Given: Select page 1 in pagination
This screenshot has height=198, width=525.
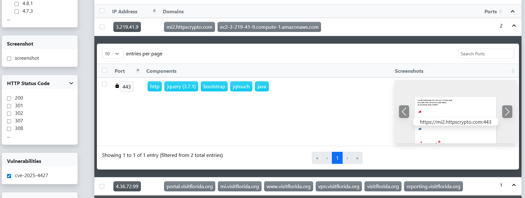Looking at the screenshot, I should [x=337, y=158].
